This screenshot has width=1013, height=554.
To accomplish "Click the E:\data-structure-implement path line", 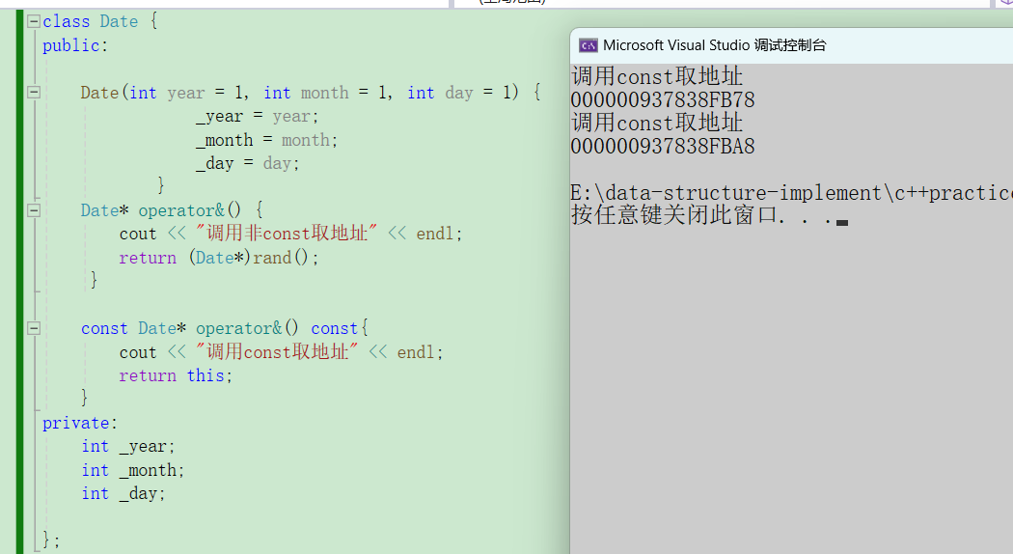I will click(791, 193).
